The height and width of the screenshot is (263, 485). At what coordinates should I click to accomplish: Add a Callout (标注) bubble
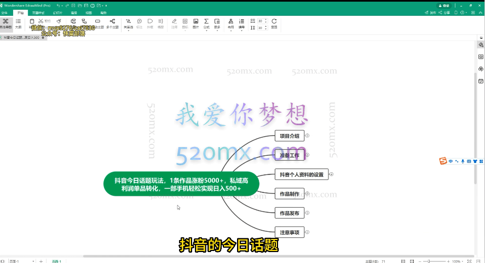(x=140, y=24)
